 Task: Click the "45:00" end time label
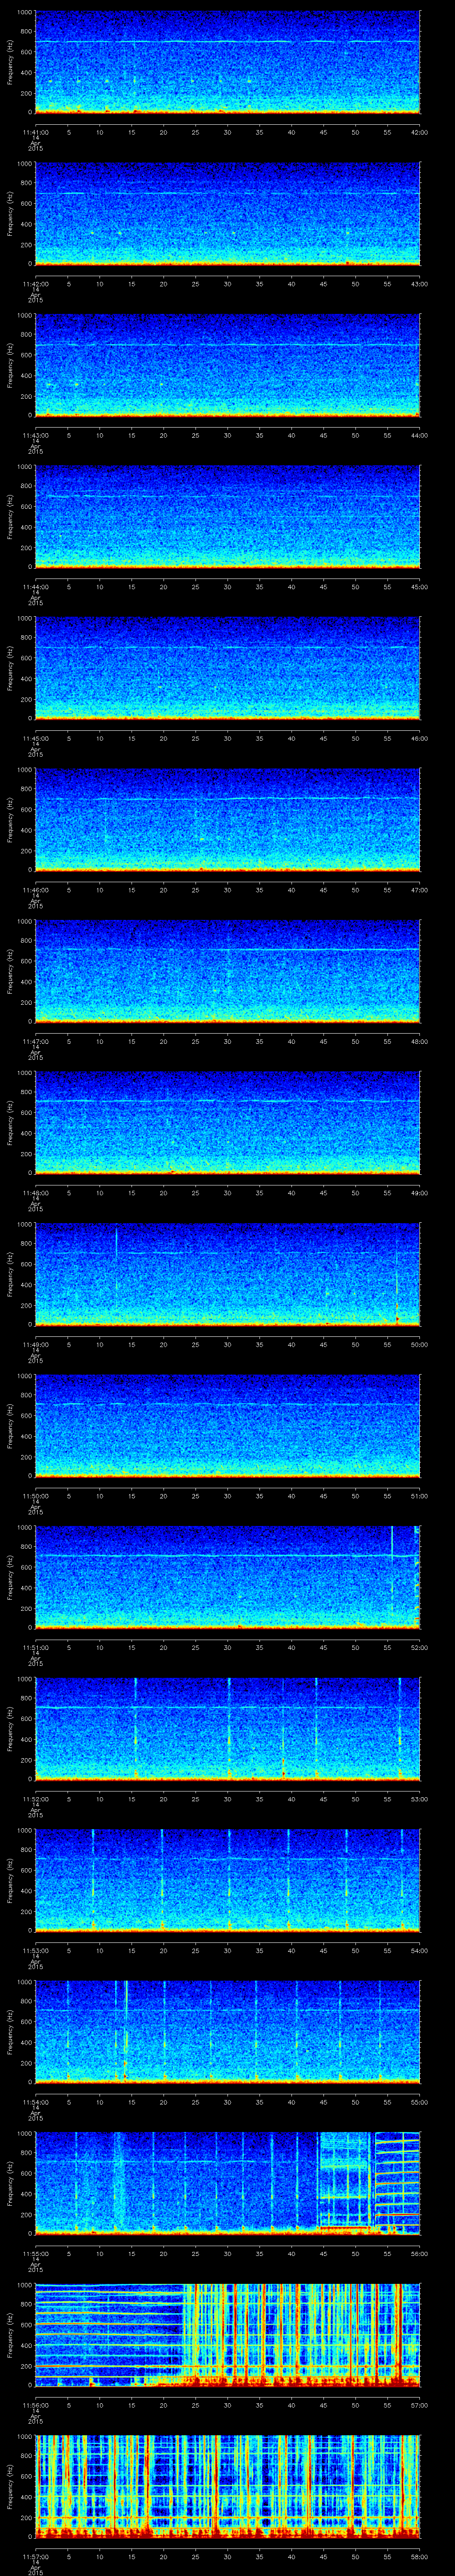click(x=420, y=587)
